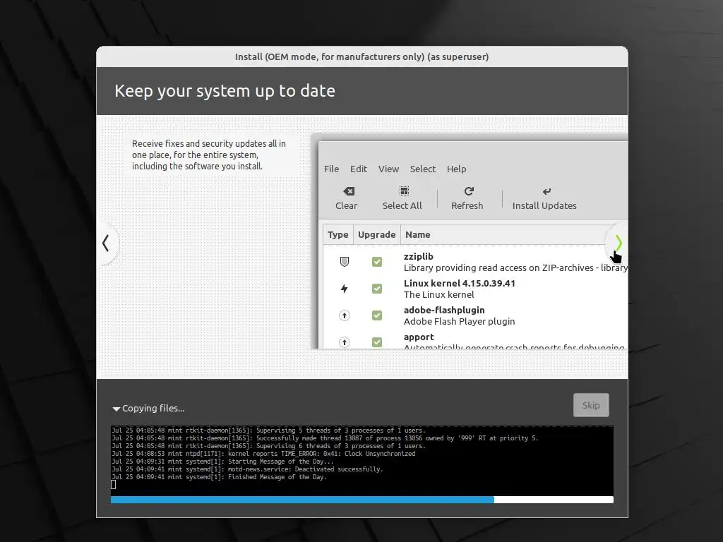723x542 pixels.
Task: Select the 'zziplib' package name
Action: (x=418, y=256)
